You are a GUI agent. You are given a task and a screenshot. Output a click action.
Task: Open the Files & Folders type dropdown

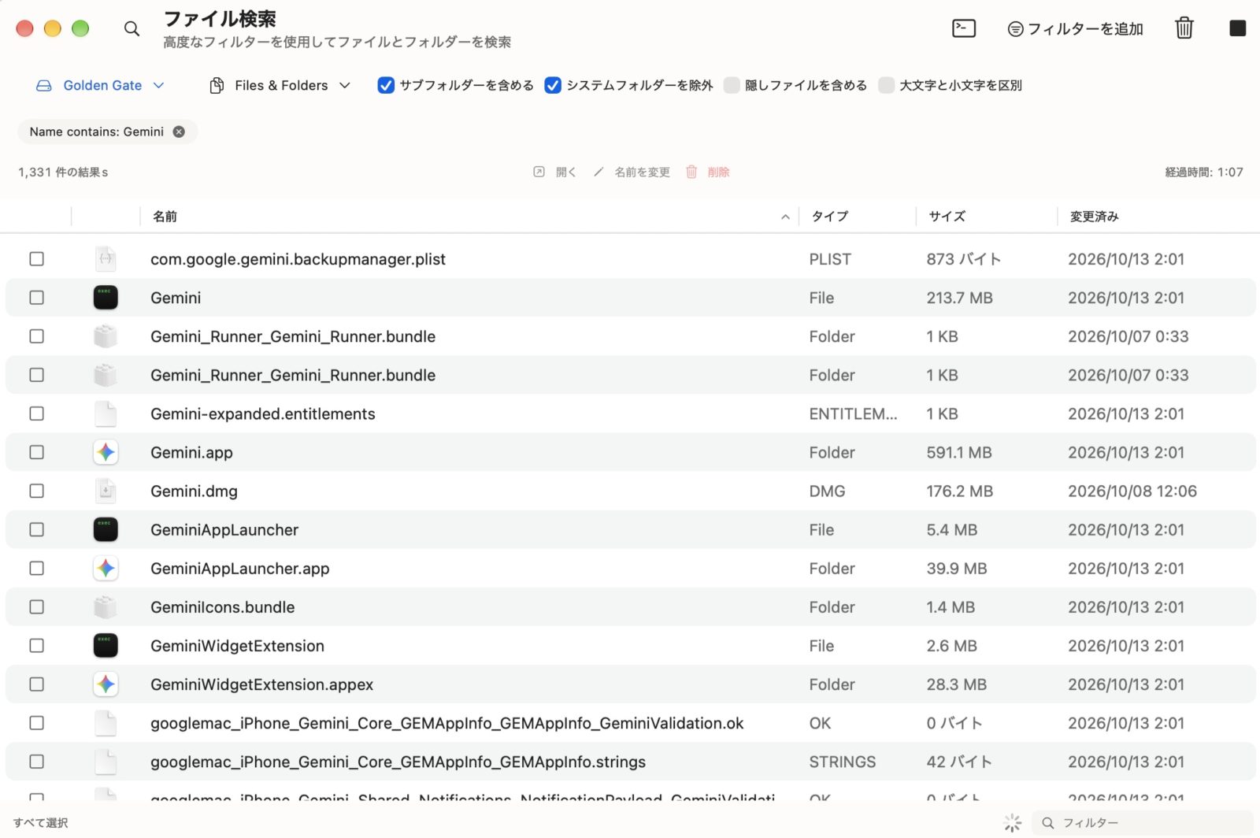tap(280, 85)
